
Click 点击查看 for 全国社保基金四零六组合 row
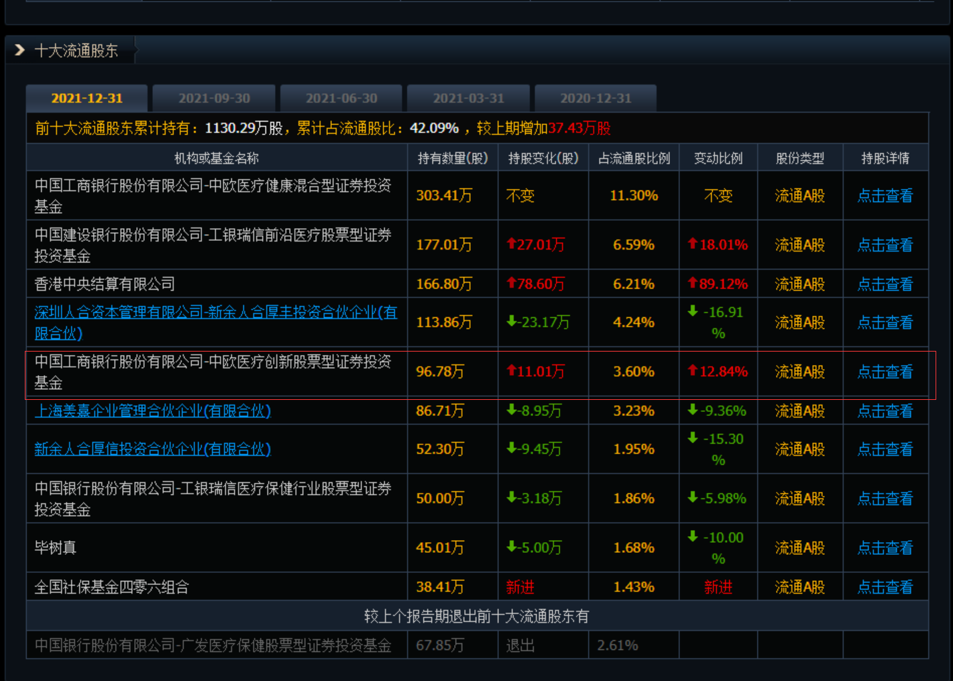(x=885, y=587)
